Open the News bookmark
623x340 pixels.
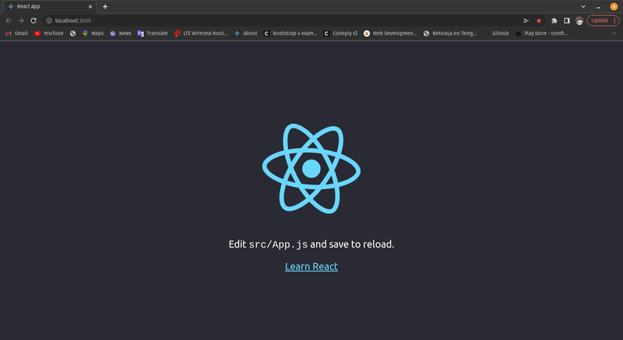tap(121, 33)
